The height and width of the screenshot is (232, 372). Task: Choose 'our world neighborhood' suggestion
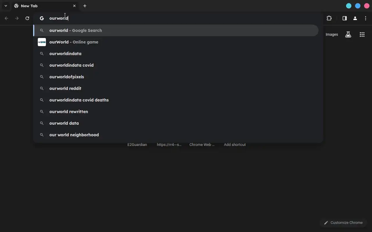pyautogui.click(x=176, y=135)
